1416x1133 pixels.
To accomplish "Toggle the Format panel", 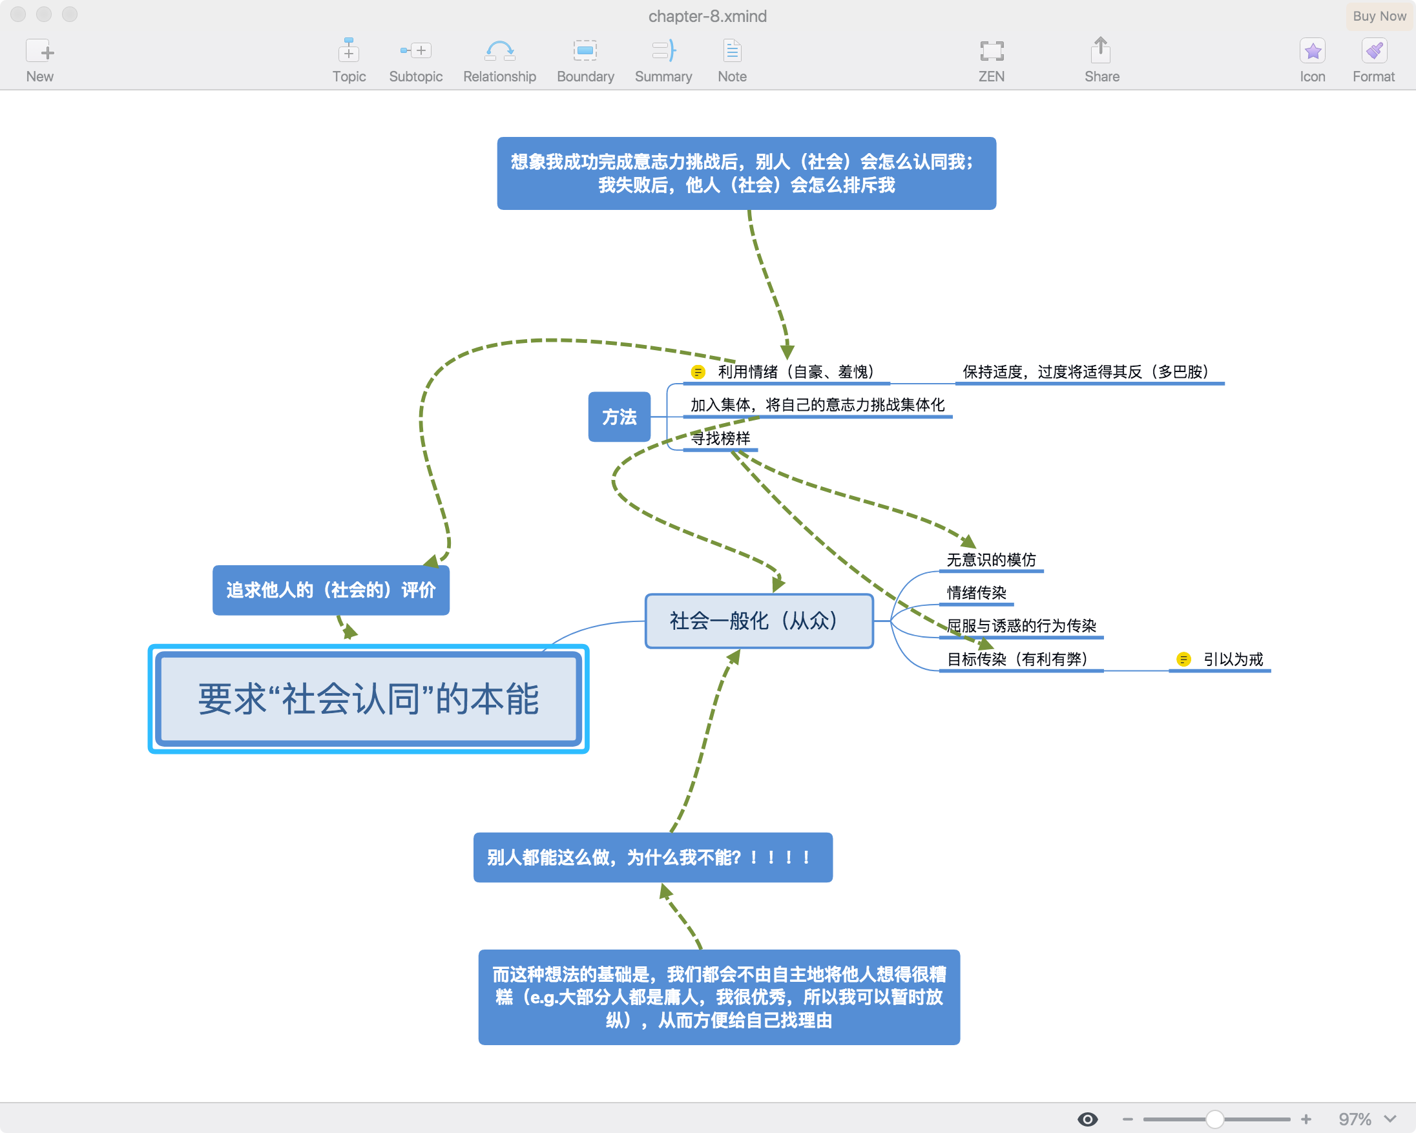I will pos(1373,51).
